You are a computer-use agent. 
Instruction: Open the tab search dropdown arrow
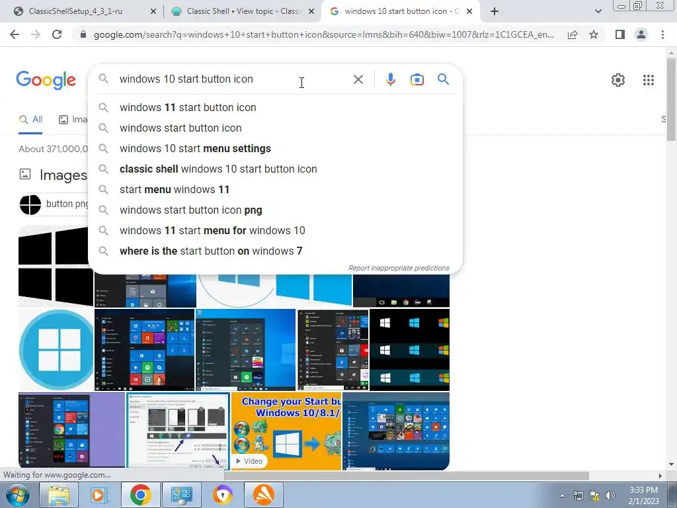tap(598, 11)
